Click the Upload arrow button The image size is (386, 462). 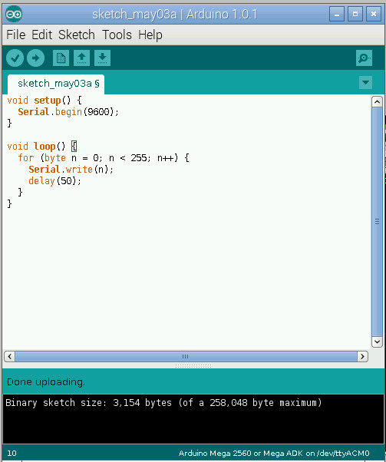tap(35, 58)
